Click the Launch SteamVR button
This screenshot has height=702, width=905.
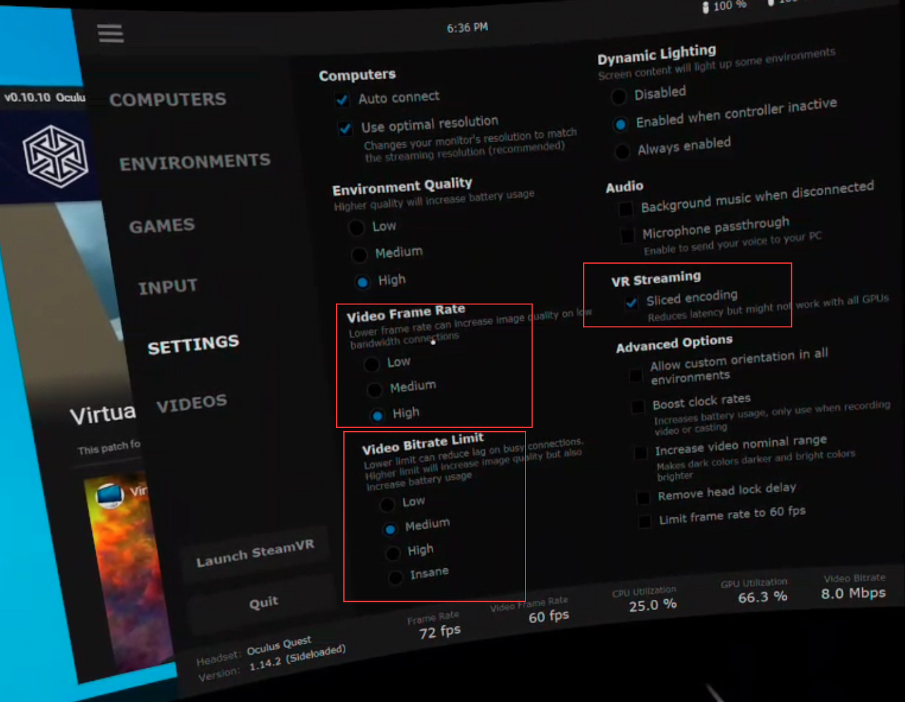tap(255, 554)
